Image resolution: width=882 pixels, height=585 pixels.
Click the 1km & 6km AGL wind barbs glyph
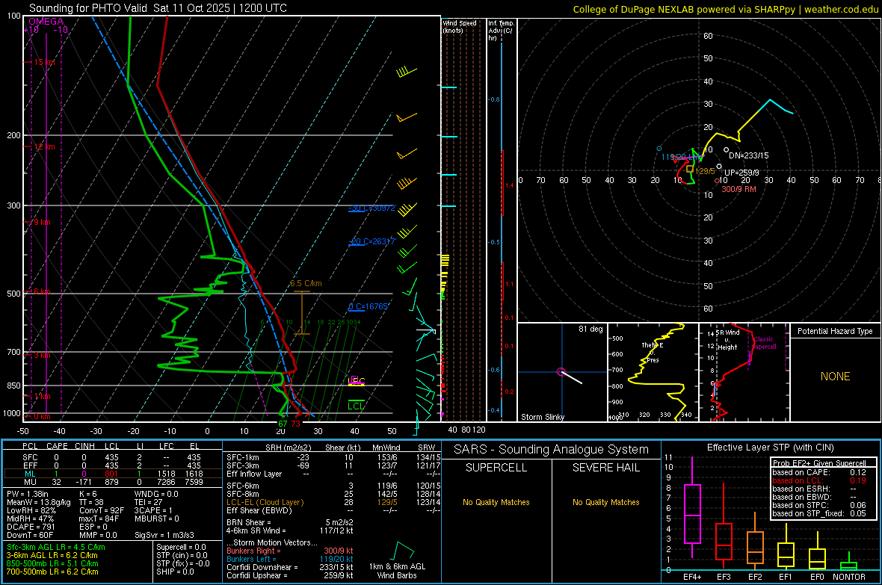(401, 551)
